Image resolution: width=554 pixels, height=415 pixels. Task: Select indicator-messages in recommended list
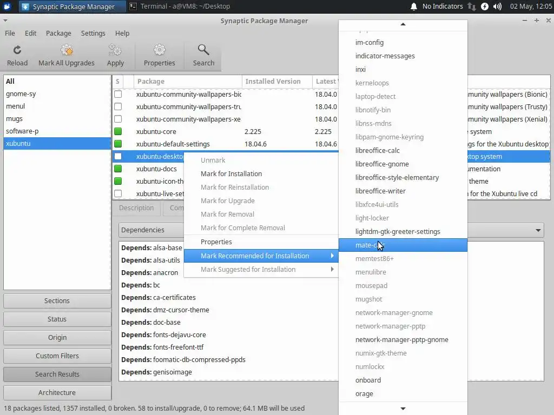click(x=403, y=56)
